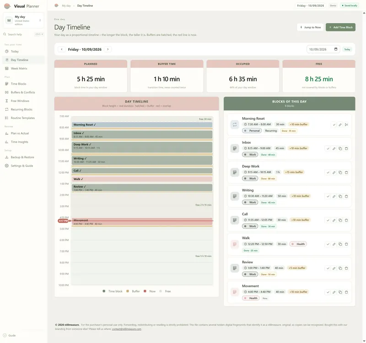Open the Today view in the sidebar
Image resolution: width=366 pixels, height=343 pixels.
pos(23,52)
